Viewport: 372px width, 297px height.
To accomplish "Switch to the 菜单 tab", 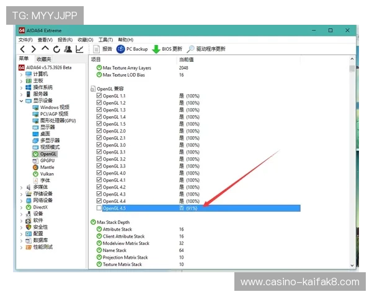I will (24, 59).
